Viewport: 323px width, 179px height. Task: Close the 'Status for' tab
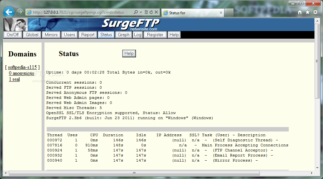tap(221, 13)
